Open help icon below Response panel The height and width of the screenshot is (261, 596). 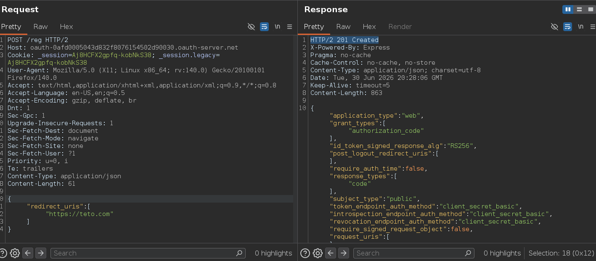[x=305, y=253]
